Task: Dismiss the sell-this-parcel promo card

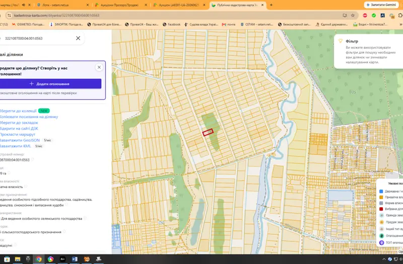Action: (x=99, y=67)
